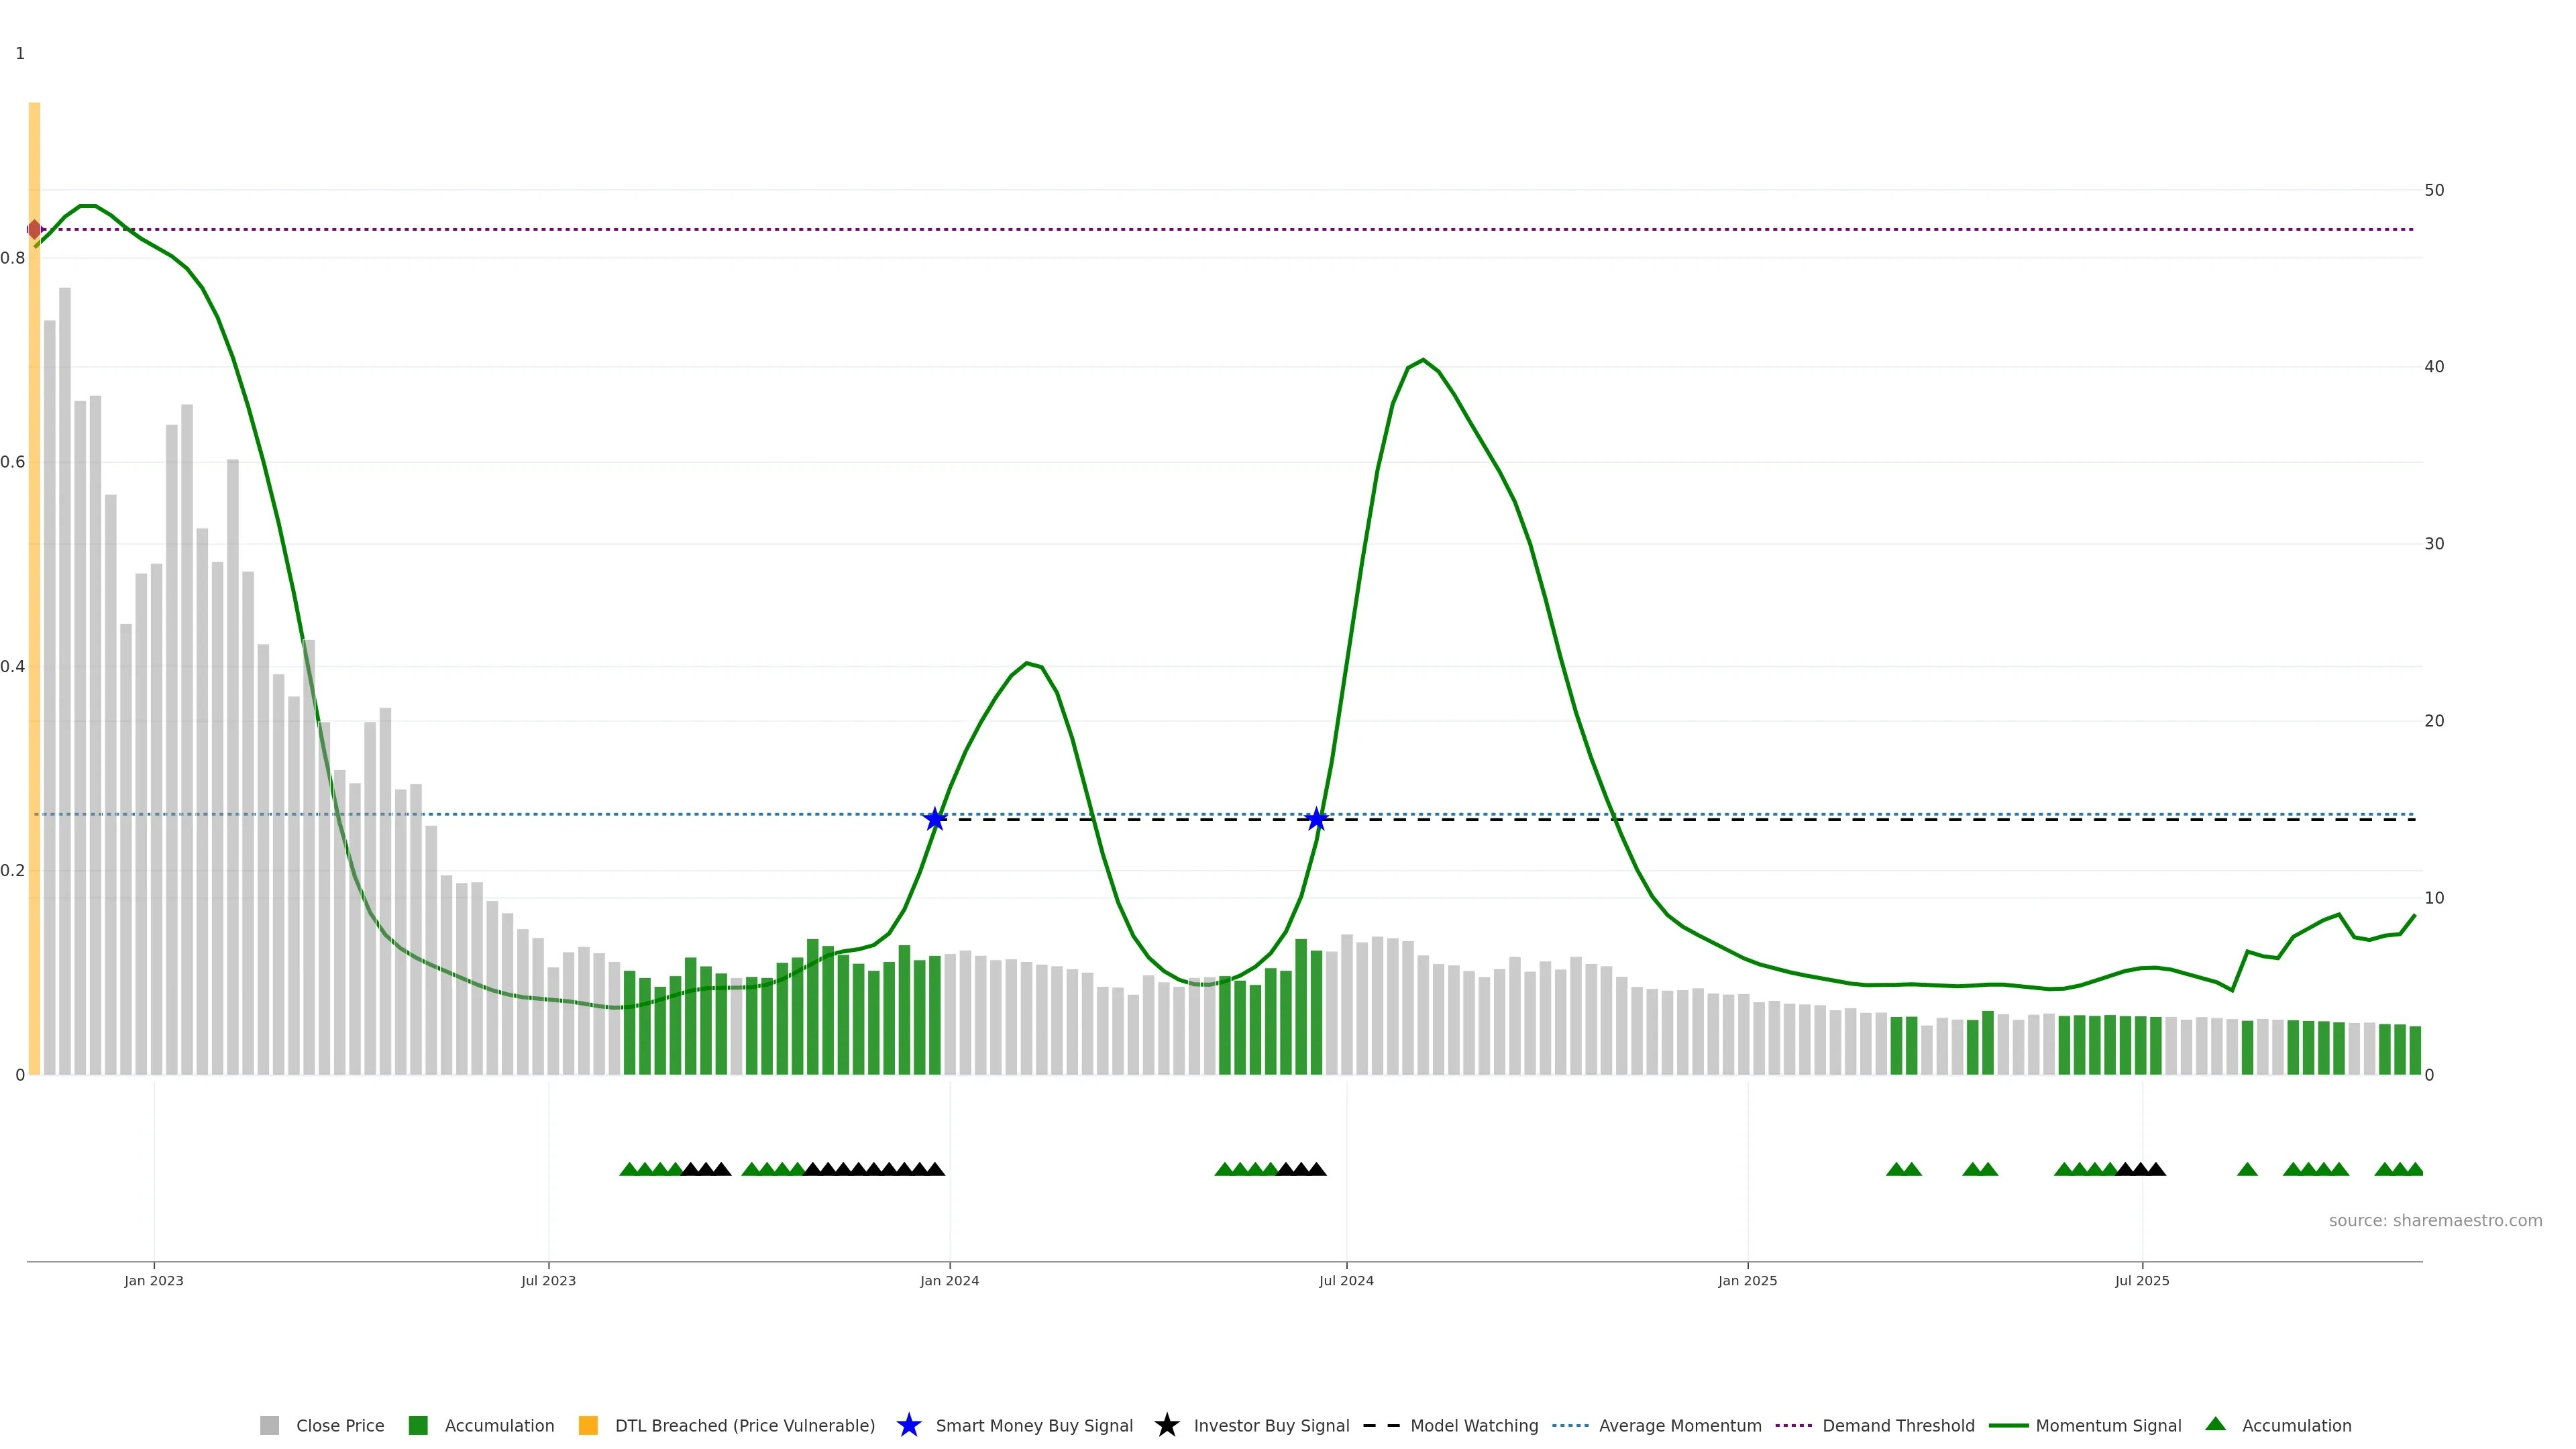Screen dimensions: 2576x1449
Task: Click the Jan 2023 axis label
Action: pos(154,1280)
